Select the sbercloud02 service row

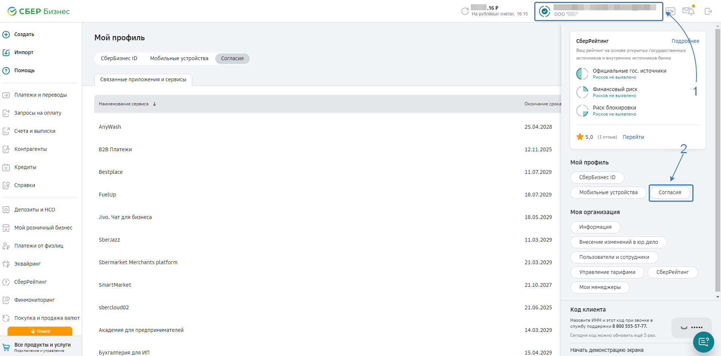(328, 307)
